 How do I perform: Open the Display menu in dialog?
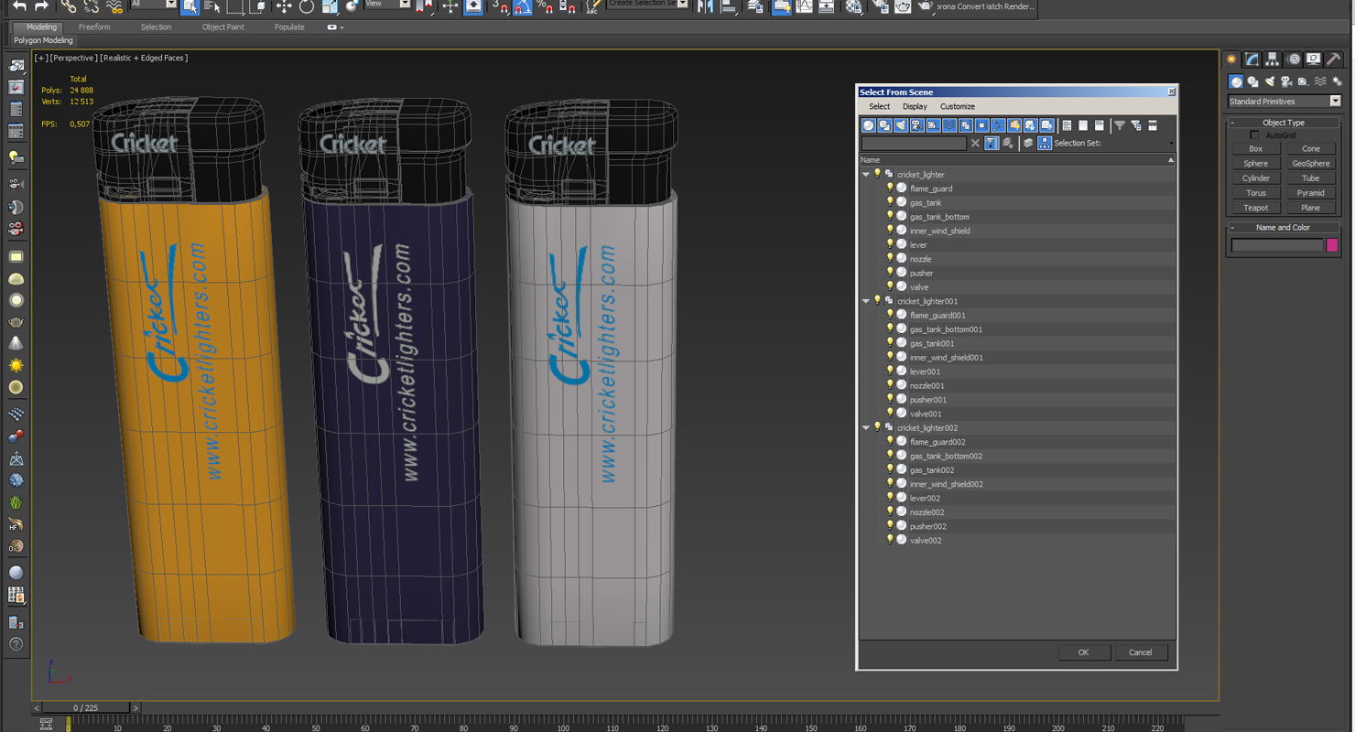point(915,107)
